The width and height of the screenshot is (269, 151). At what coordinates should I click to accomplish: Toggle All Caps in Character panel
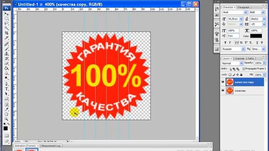pos(237,43)
